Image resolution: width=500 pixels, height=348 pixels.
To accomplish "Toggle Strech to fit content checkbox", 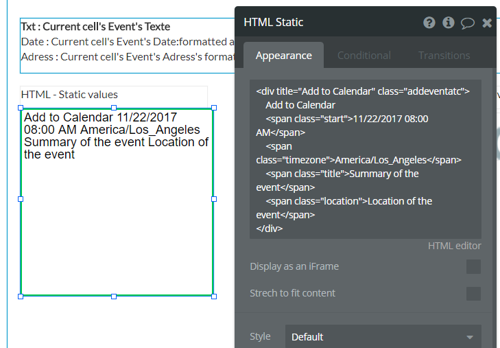I will tap(473, 293).
